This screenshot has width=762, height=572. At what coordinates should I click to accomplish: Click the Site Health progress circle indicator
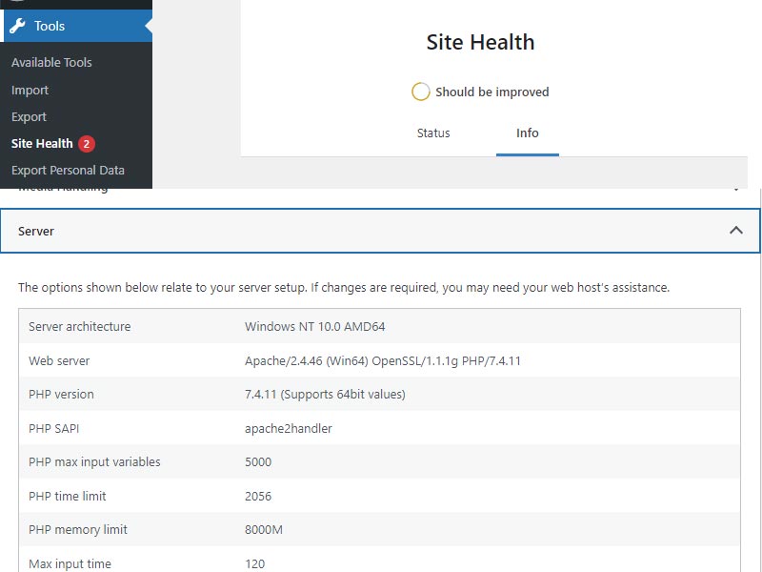click(x=420, y=92)
